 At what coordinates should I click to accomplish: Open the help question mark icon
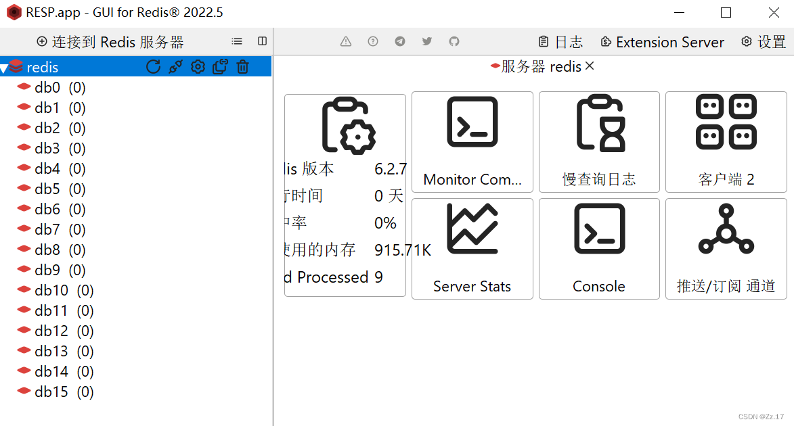(x=373, y=41)
